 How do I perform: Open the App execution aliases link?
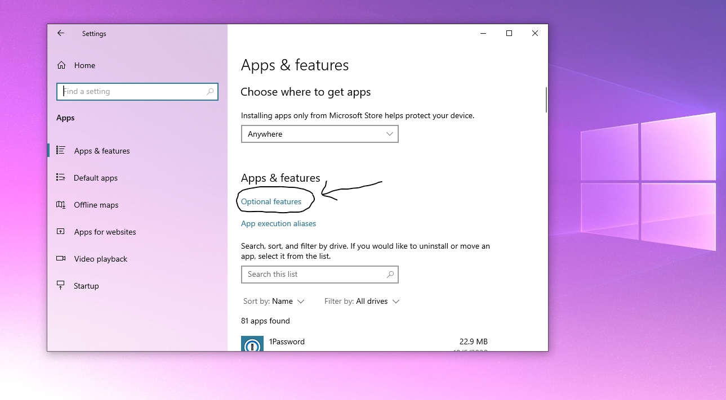pos(278,223)
